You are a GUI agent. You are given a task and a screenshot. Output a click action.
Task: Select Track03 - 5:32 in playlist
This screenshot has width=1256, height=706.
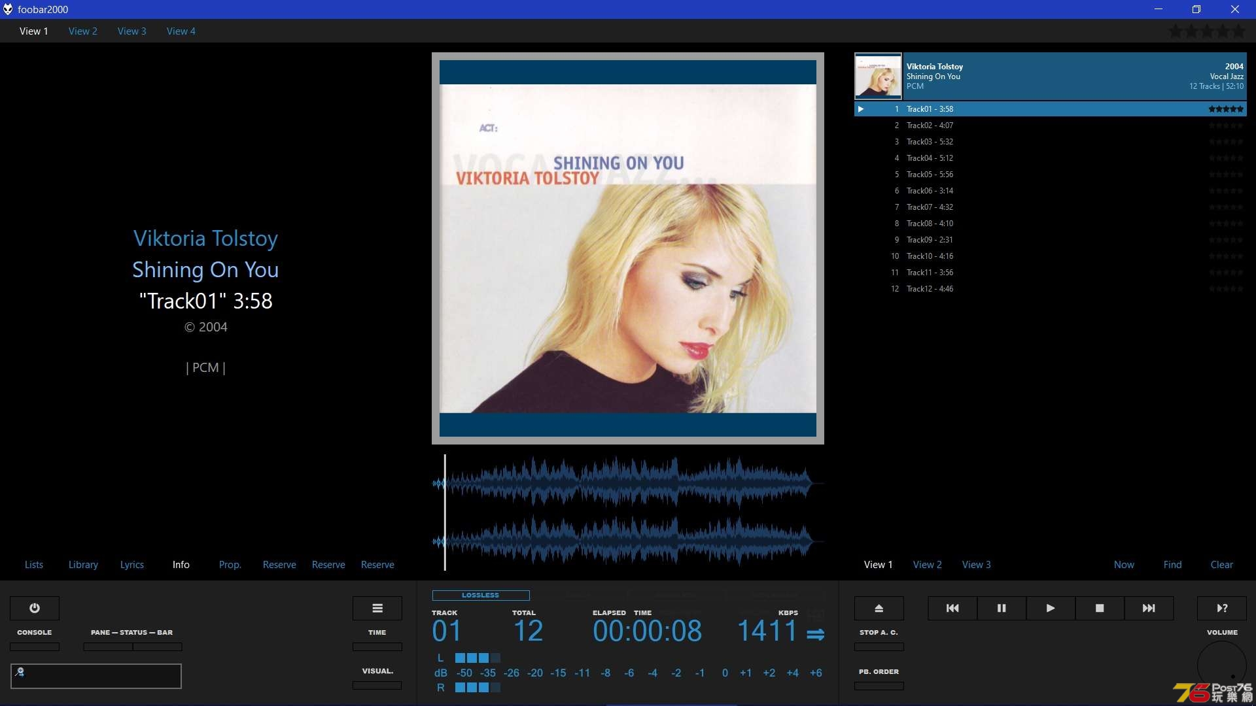[x=1051, y=142]
